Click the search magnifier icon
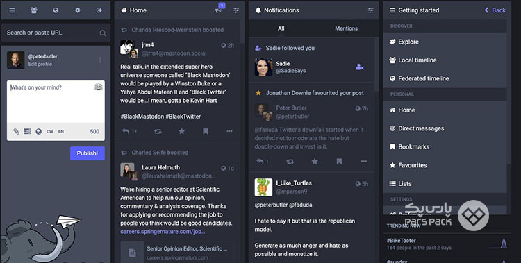This screenshot has height=263, width=521. coord(103,33)
